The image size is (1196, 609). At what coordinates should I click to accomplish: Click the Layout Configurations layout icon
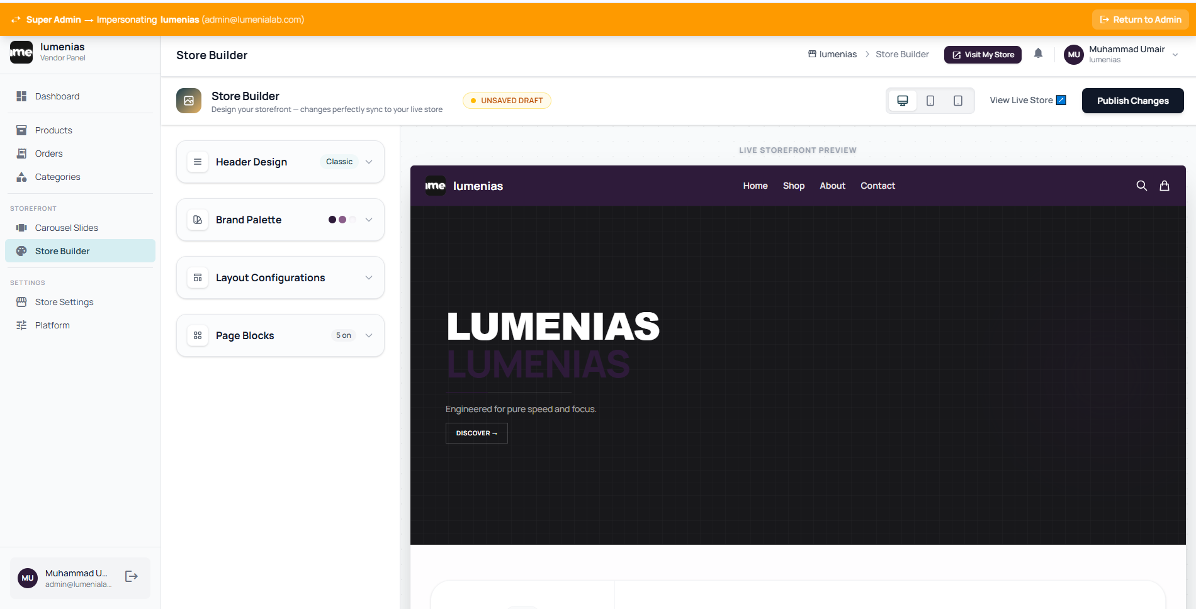[198, 277]
